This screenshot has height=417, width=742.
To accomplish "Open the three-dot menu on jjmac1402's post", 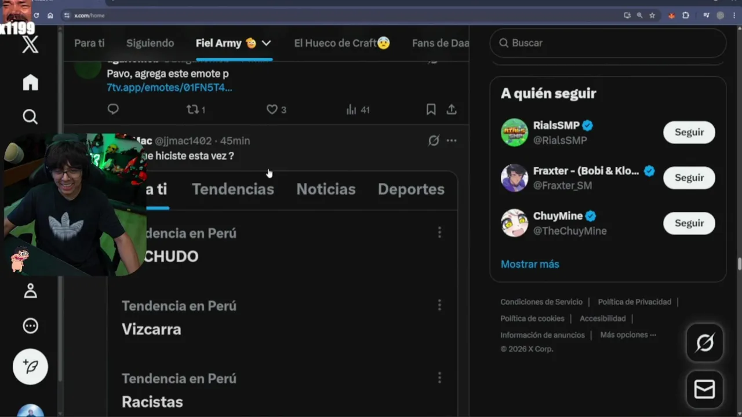I will [452, 141].
